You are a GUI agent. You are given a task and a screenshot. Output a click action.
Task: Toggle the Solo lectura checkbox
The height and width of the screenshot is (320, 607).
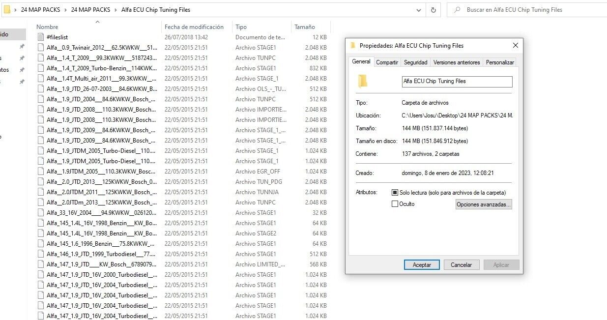point(395,193)
